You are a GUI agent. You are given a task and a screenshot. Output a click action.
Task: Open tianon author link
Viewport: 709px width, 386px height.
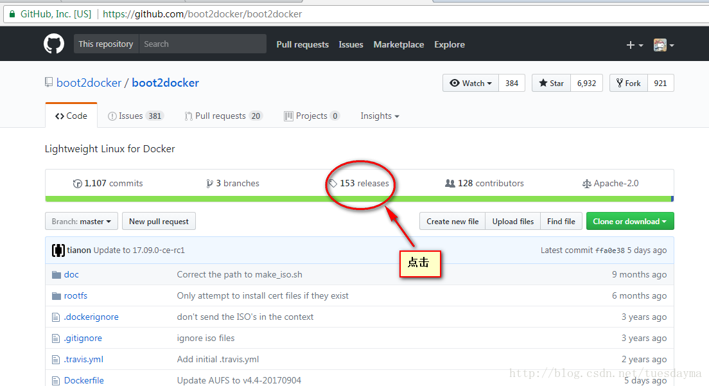coord(79,250)
